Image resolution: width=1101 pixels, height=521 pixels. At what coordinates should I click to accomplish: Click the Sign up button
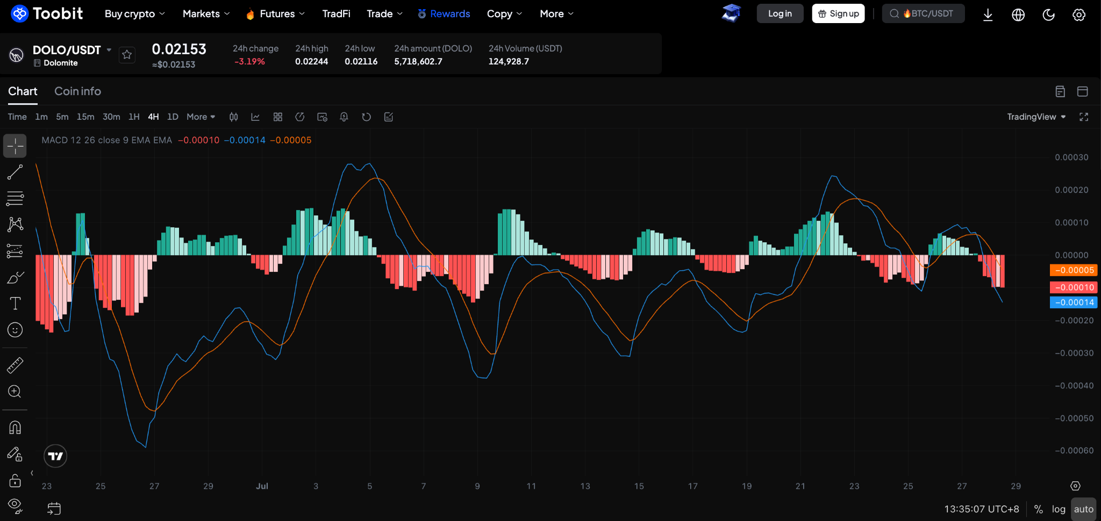coord(838,14)
